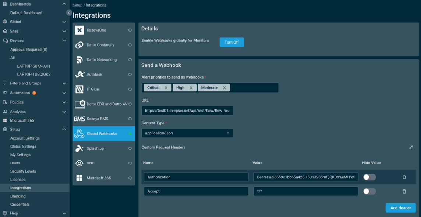Click the Setup gear icon

(x=5, y=129)
